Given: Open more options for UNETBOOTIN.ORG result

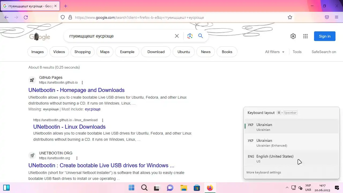Looking at the screenshot, I should point(77,158).
